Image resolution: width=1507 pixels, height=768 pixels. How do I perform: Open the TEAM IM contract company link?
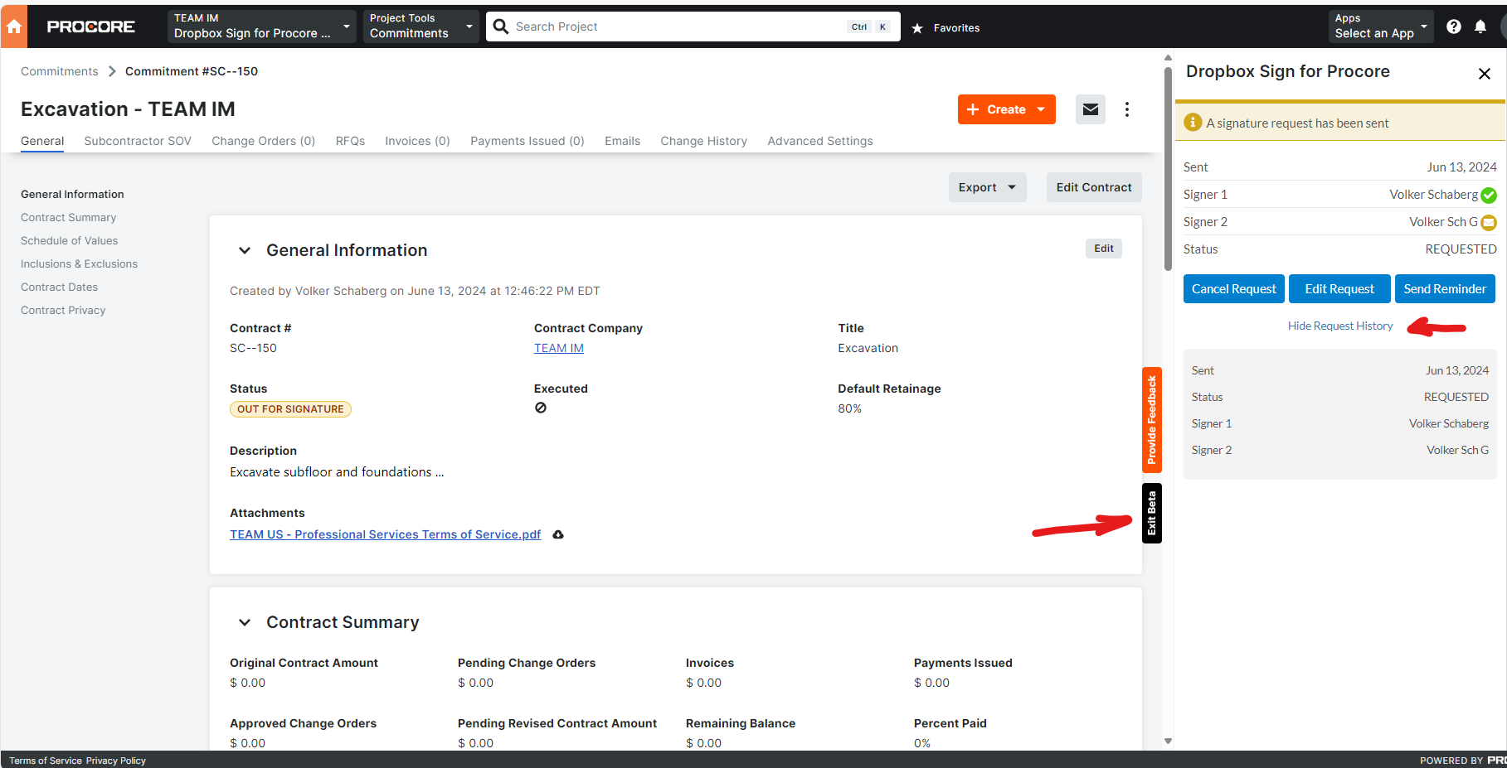tap(558, 348)
